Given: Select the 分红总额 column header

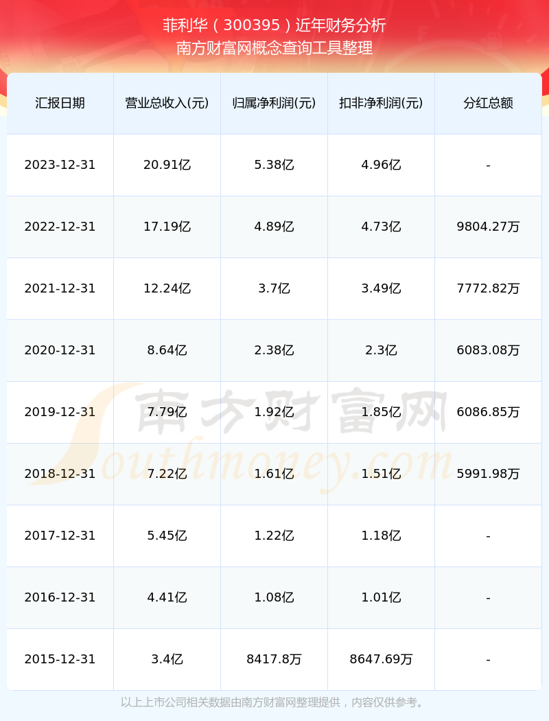Looking at the screenshot, I should pos(489,103).
